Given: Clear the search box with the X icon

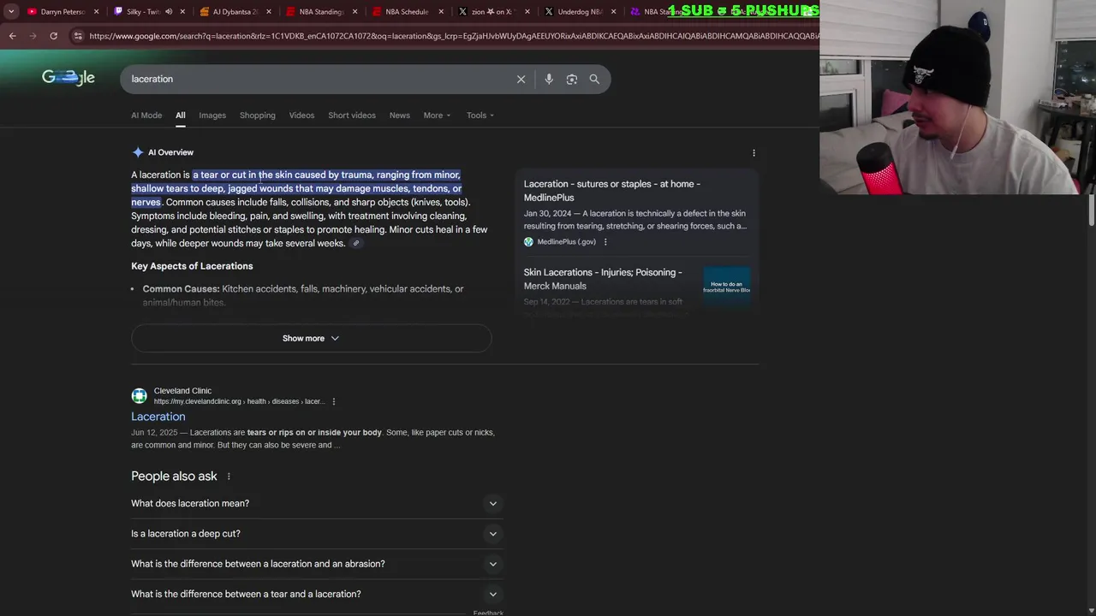Looking at the screenshot, I should point(521,79).
